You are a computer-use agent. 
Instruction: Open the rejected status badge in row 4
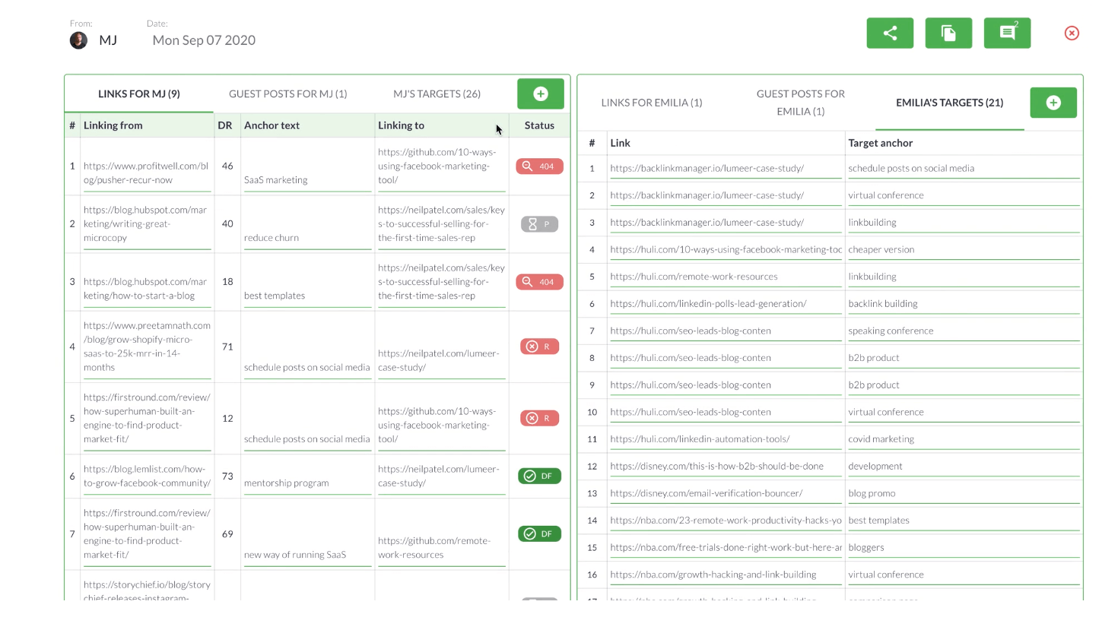point(539,347)
